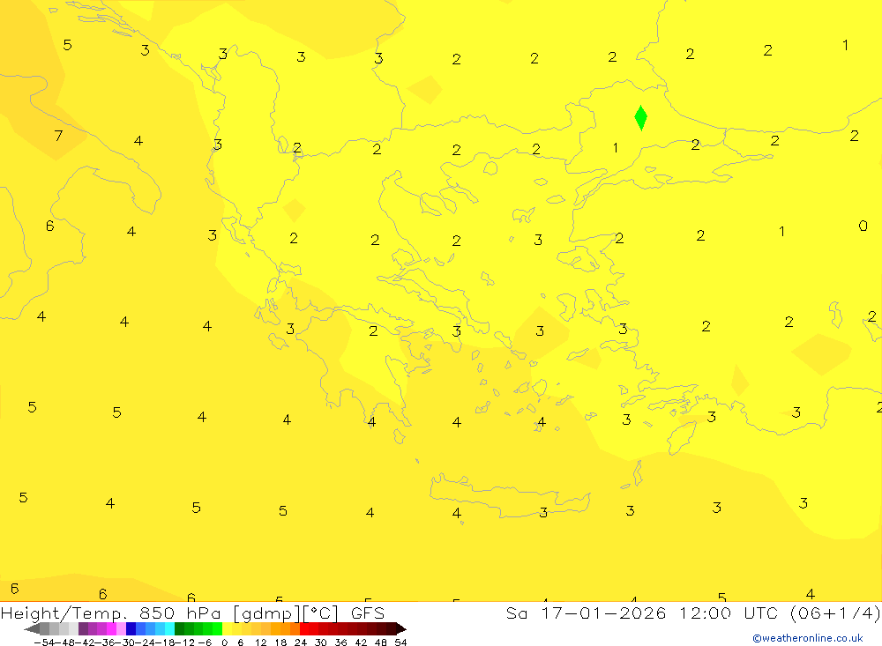
Task: Click the '-30' legend scale label
Action: [x=125, y=642]
